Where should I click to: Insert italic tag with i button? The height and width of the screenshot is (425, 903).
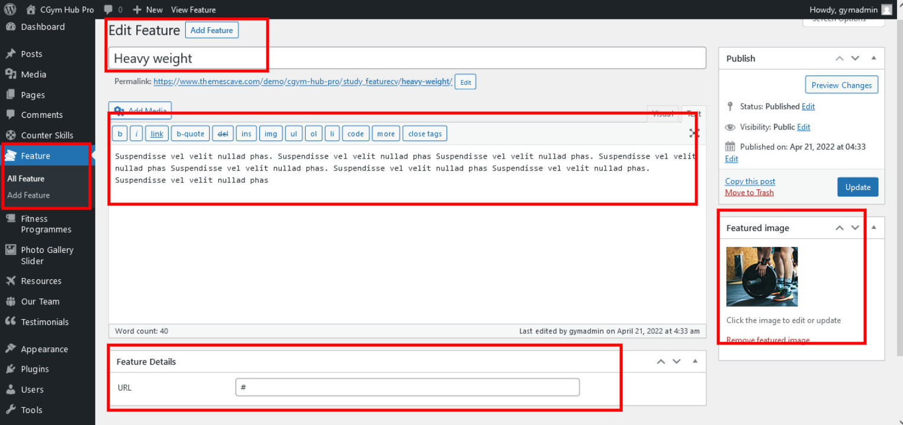point(136,134)
